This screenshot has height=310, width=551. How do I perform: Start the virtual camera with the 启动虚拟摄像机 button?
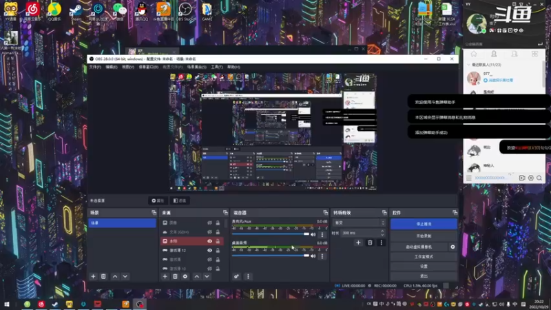pyautogui.click(x=419, y=247)
